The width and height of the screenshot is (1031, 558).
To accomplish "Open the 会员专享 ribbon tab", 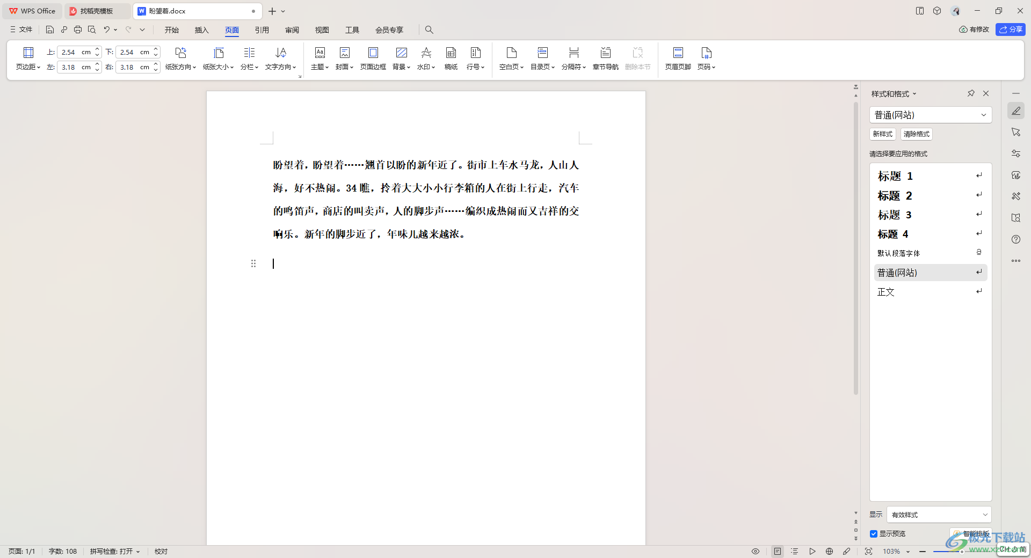I will [x=389, y=30].
